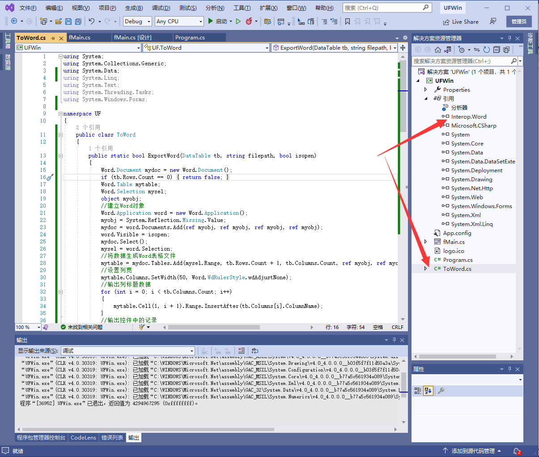Toggle auto-hide pin on Properties panel

click(x=509, y=369)
